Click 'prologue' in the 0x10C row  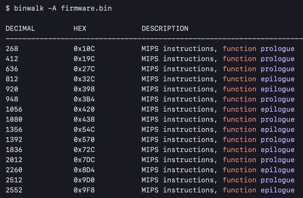click(x=278, y=49)
